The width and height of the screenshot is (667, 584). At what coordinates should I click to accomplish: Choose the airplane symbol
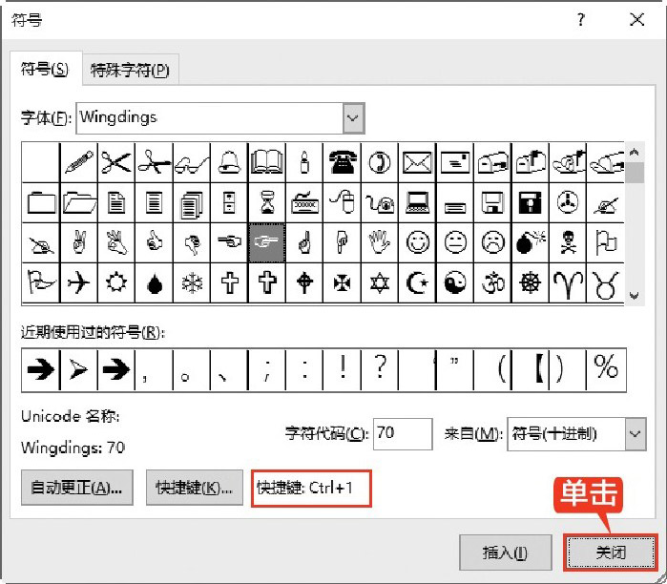(78, 283)
